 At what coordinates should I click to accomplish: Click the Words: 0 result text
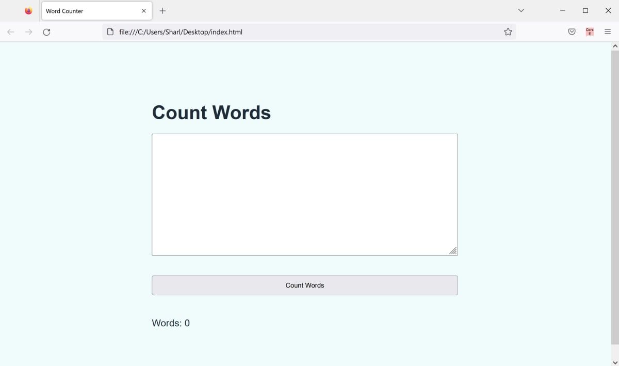(171, 323)
